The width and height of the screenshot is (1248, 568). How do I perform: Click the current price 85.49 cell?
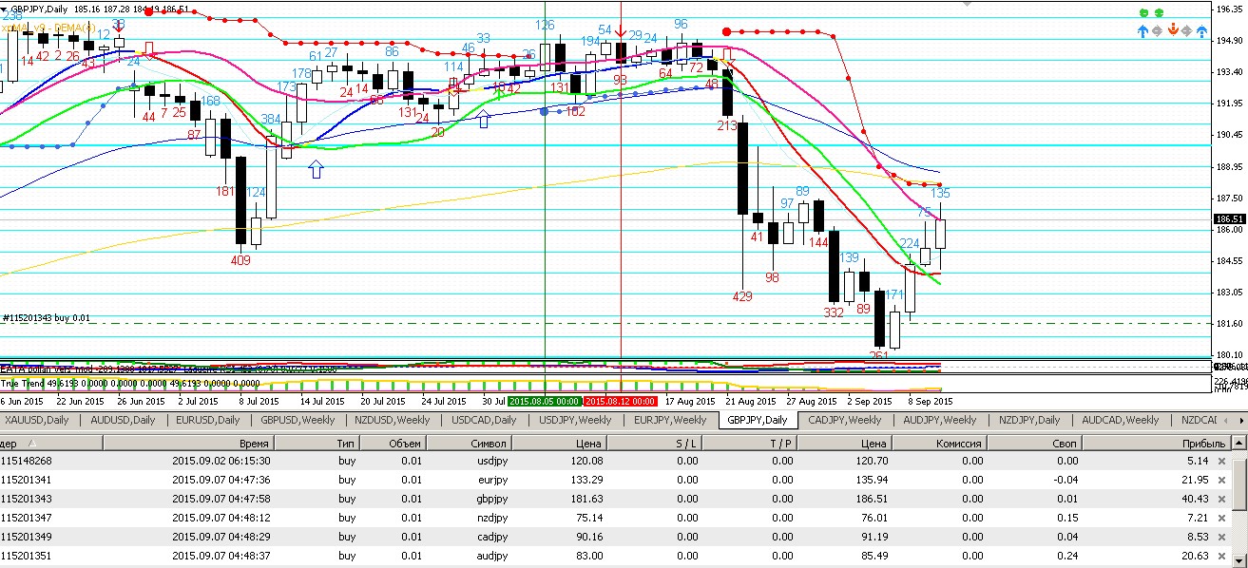click(874, 556)
